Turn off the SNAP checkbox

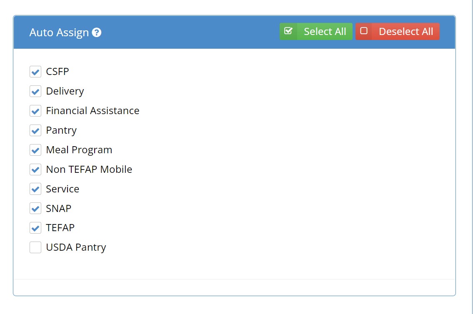35,208
